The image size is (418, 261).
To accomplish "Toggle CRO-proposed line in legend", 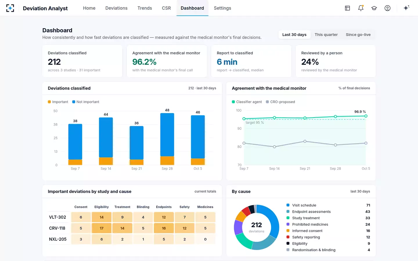I will [x=280, y=102].
